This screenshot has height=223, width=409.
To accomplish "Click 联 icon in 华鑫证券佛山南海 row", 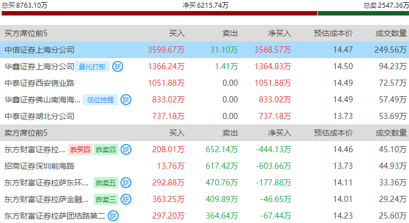I will coord(127,100).
